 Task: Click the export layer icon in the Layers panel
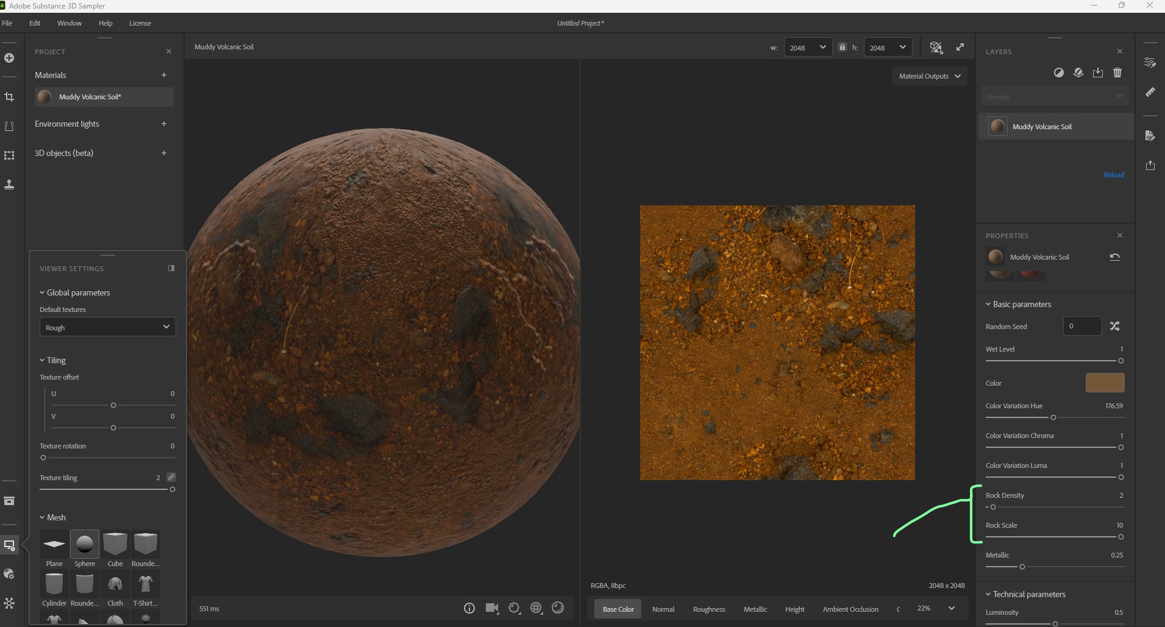coord(1097,73)
